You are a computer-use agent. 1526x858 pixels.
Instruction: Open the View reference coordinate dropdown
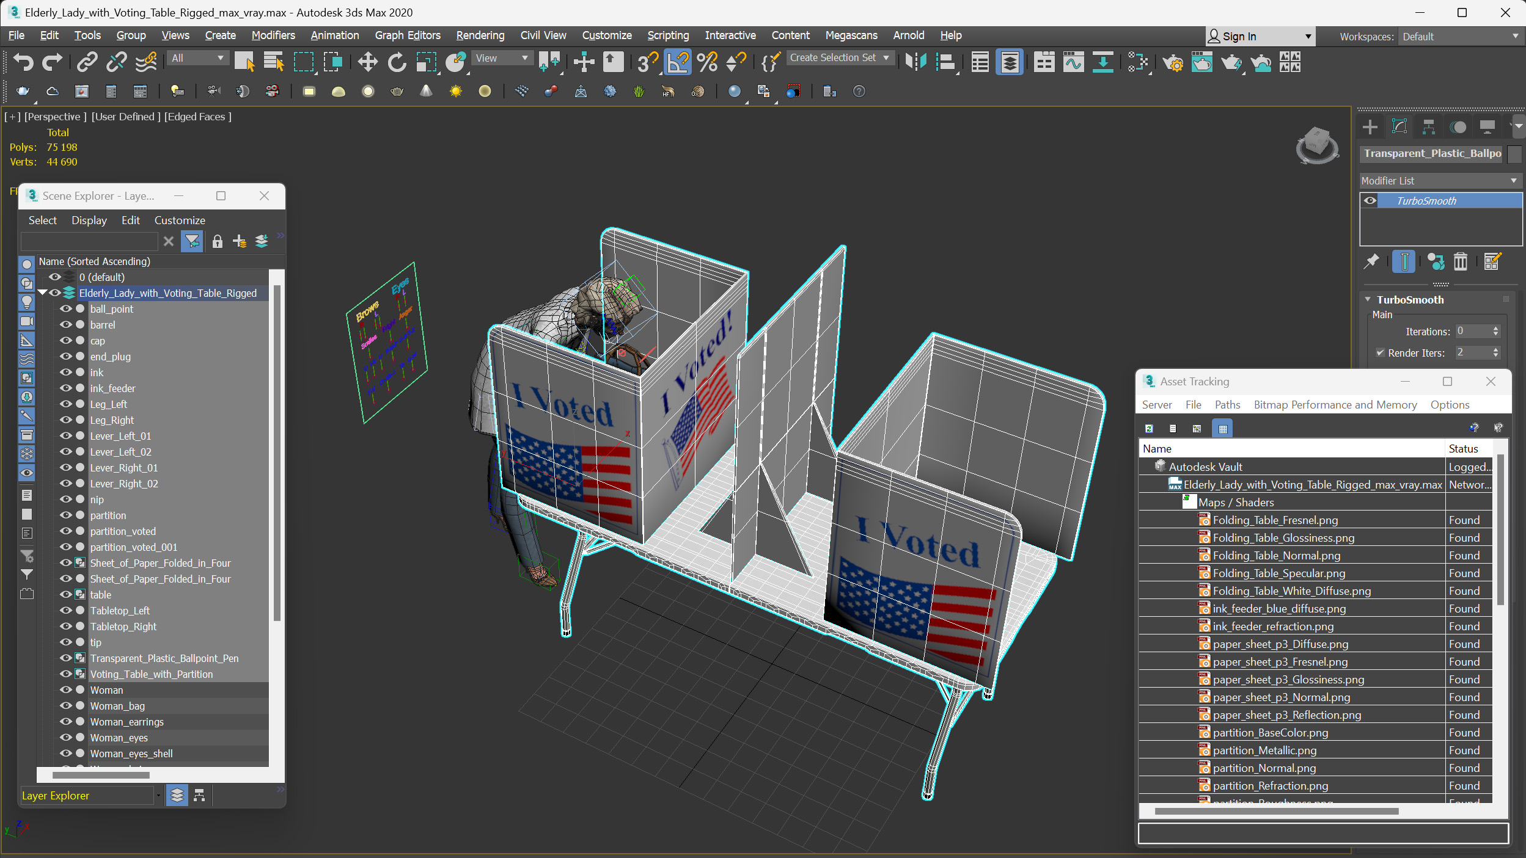(x=501, y=58)
